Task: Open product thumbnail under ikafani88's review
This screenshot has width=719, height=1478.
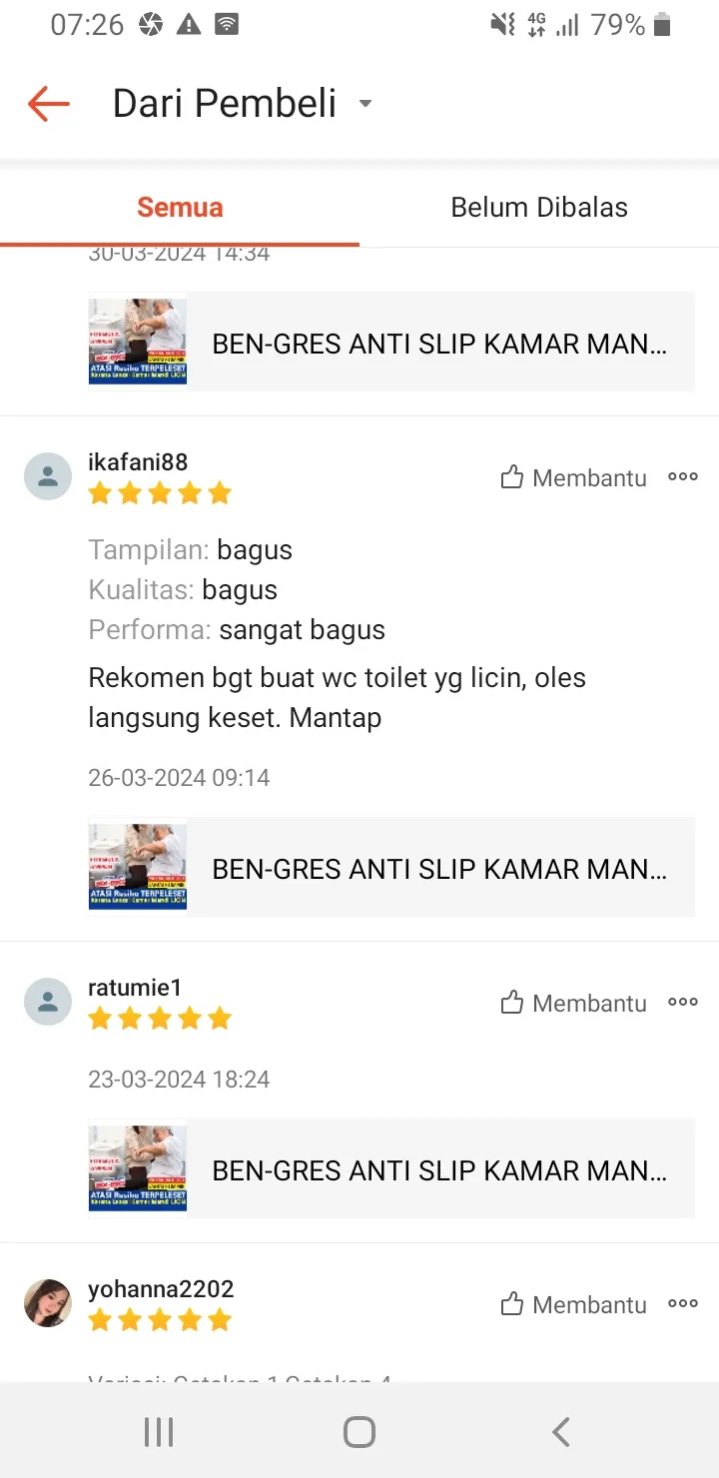Action: 138,867
